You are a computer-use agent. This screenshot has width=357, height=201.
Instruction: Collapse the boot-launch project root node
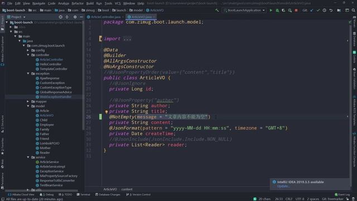(x=7, y=22)
